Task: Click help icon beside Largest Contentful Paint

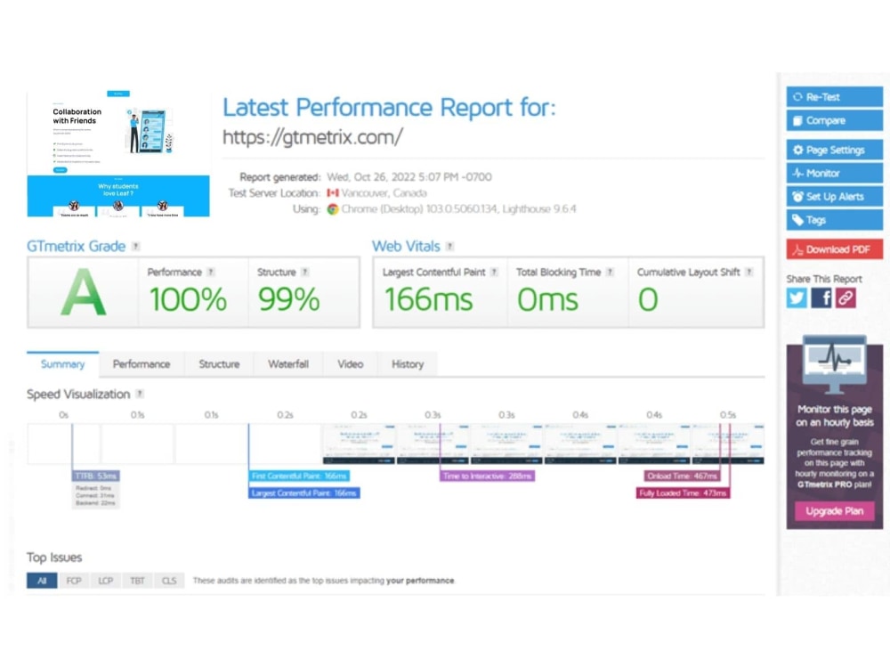Action: tap(494, 272)
